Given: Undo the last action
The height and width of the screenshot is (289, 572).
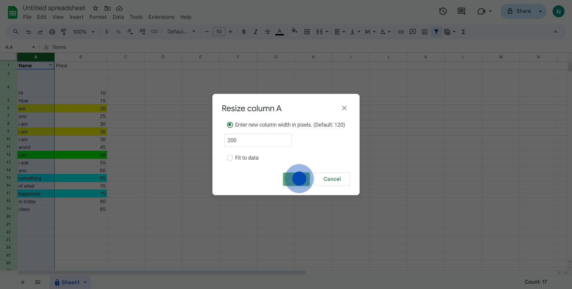Looking at the screenshot, I should 28,32.
